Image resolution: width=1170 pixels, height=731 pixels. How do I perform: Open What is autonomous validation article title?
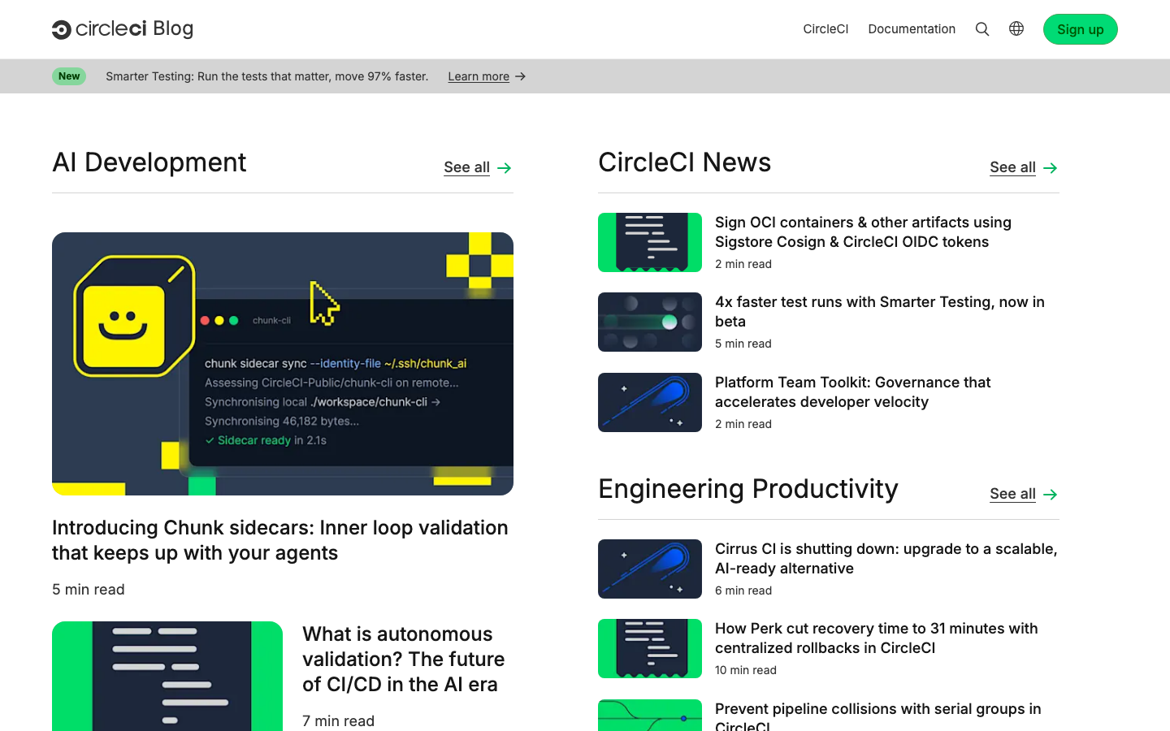point(404,660)
